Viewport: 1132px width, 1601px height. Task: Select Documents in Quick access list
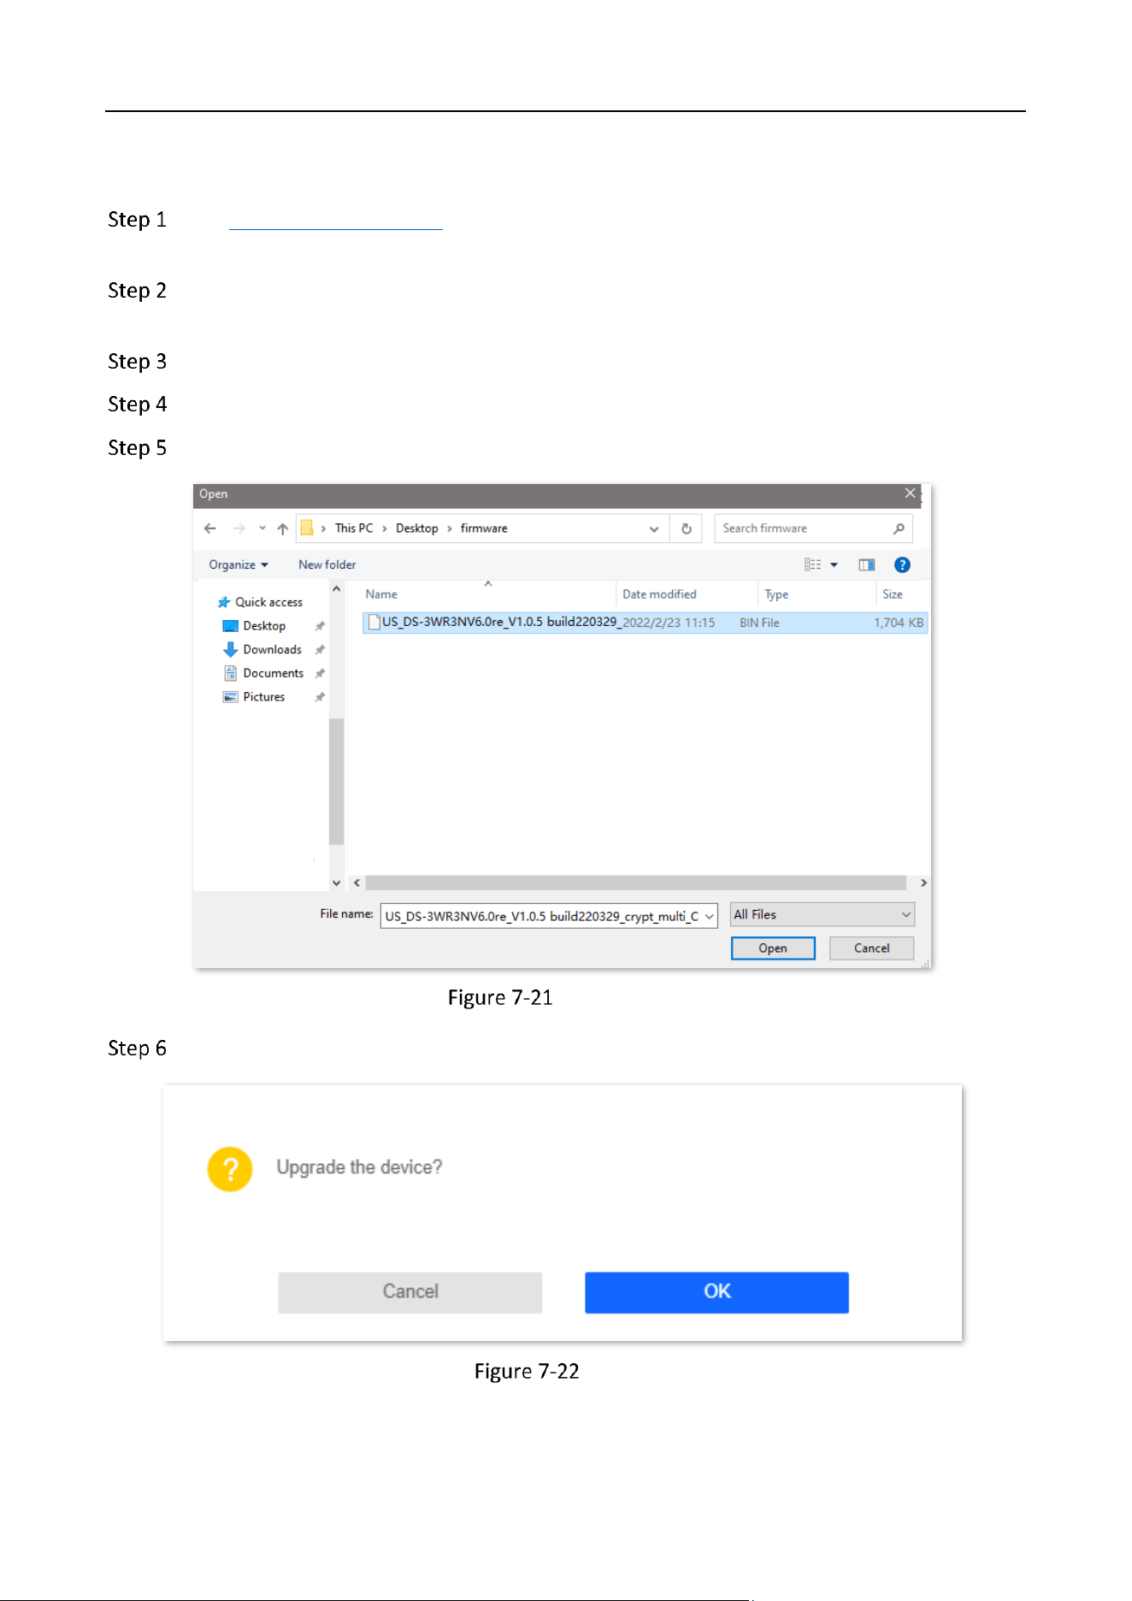(x=263, y=673)
